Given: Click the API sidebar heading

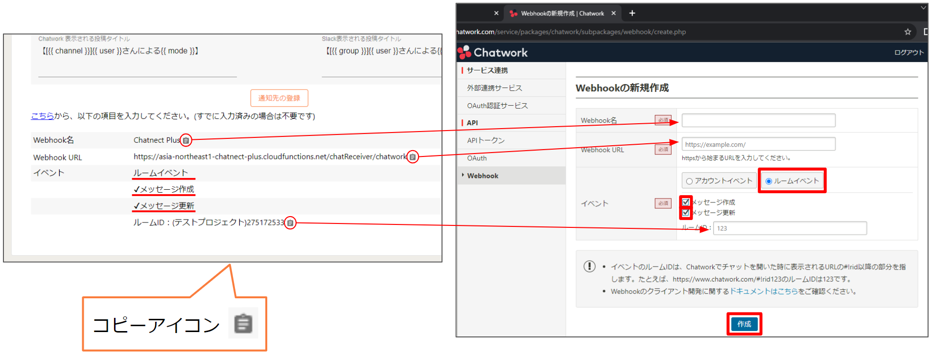Looking at the screenshot, I should click(x=472, y=123).
